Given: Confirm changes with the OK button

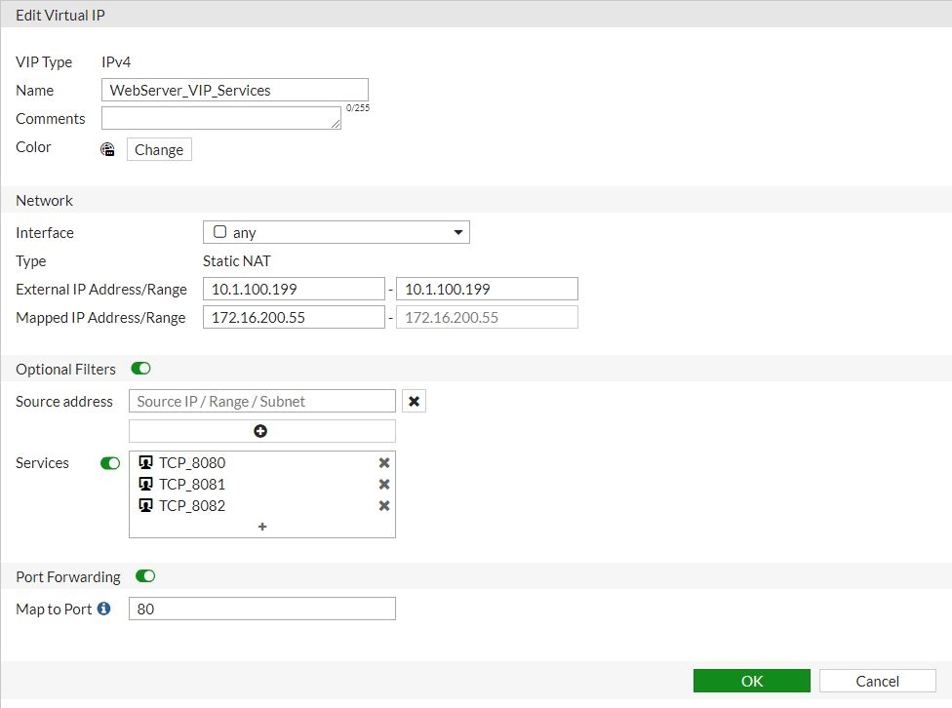Looking at the screenshot, I should tap(751, 680).
